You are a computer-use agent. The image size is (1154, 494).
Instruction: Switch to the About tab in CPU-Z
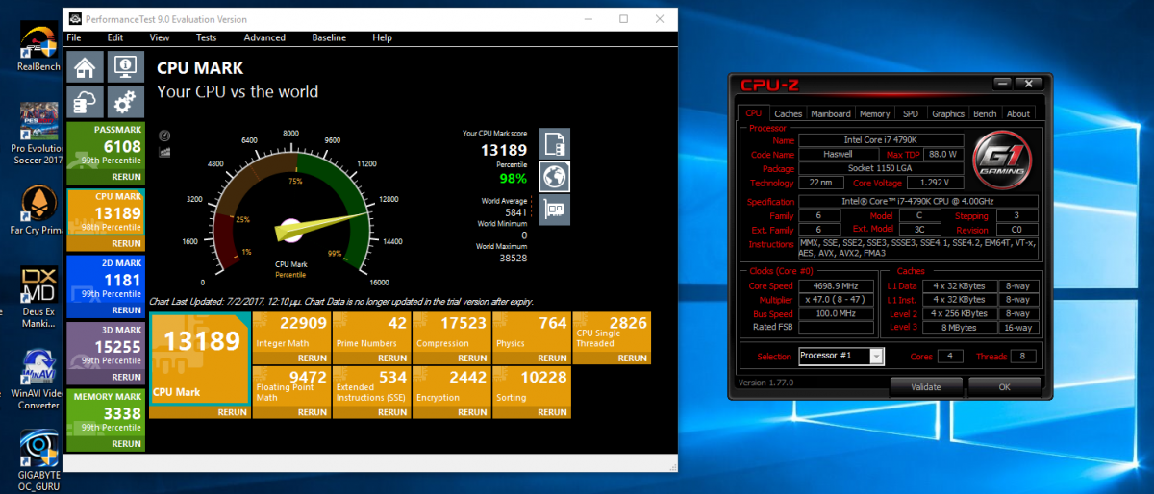coord(1017,113)
